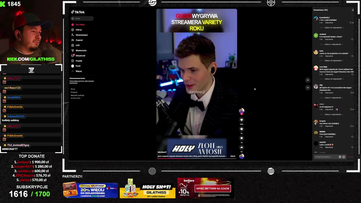Image resolution: width=361 pixels, height=203 pixels.
Task: Expand caption with więcej
Action: pyautogui.click(x=233, y=156)
